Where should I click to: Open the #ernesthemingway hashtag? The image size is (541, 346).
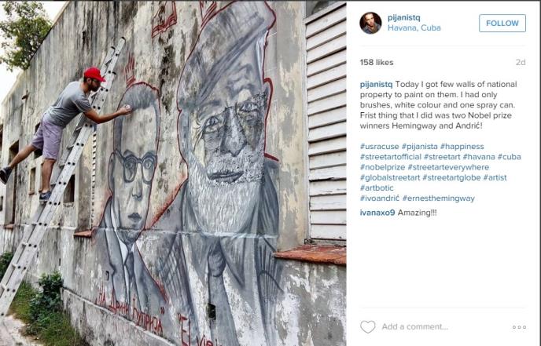coord(439,198)
